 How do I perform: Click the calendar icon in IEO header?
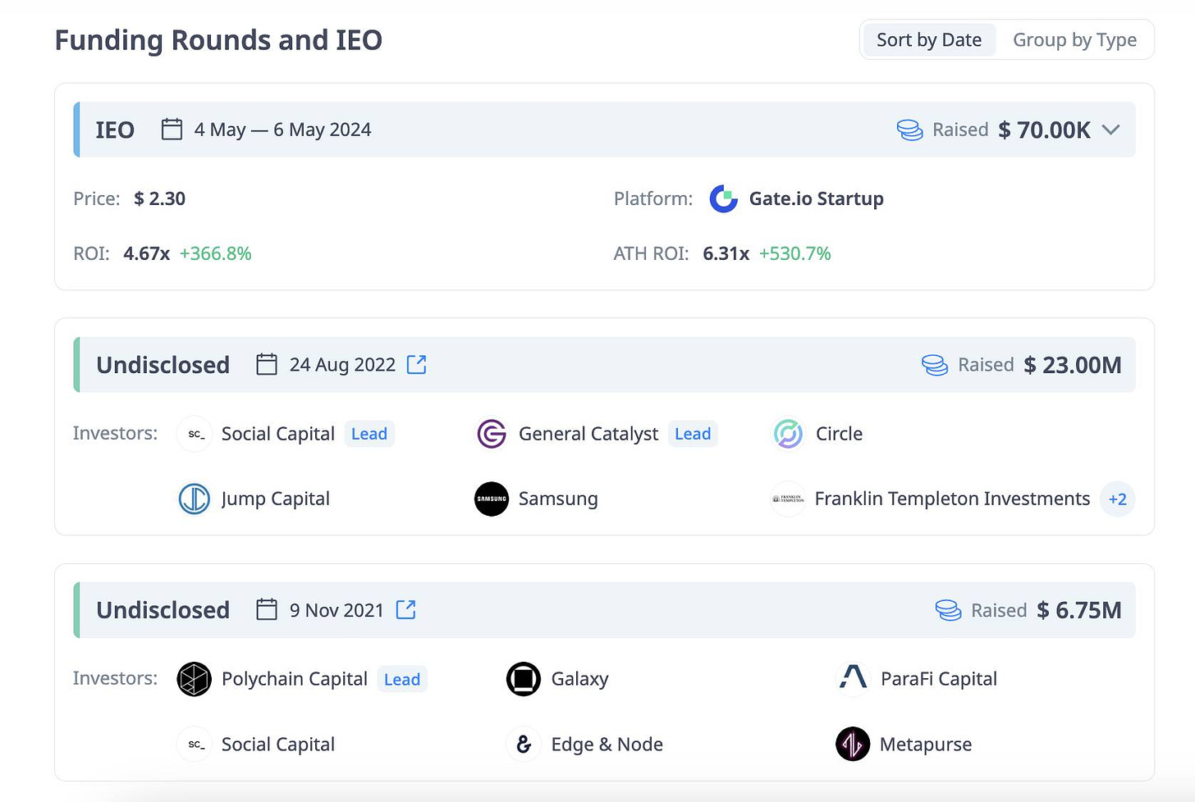(x=172, y=129)
